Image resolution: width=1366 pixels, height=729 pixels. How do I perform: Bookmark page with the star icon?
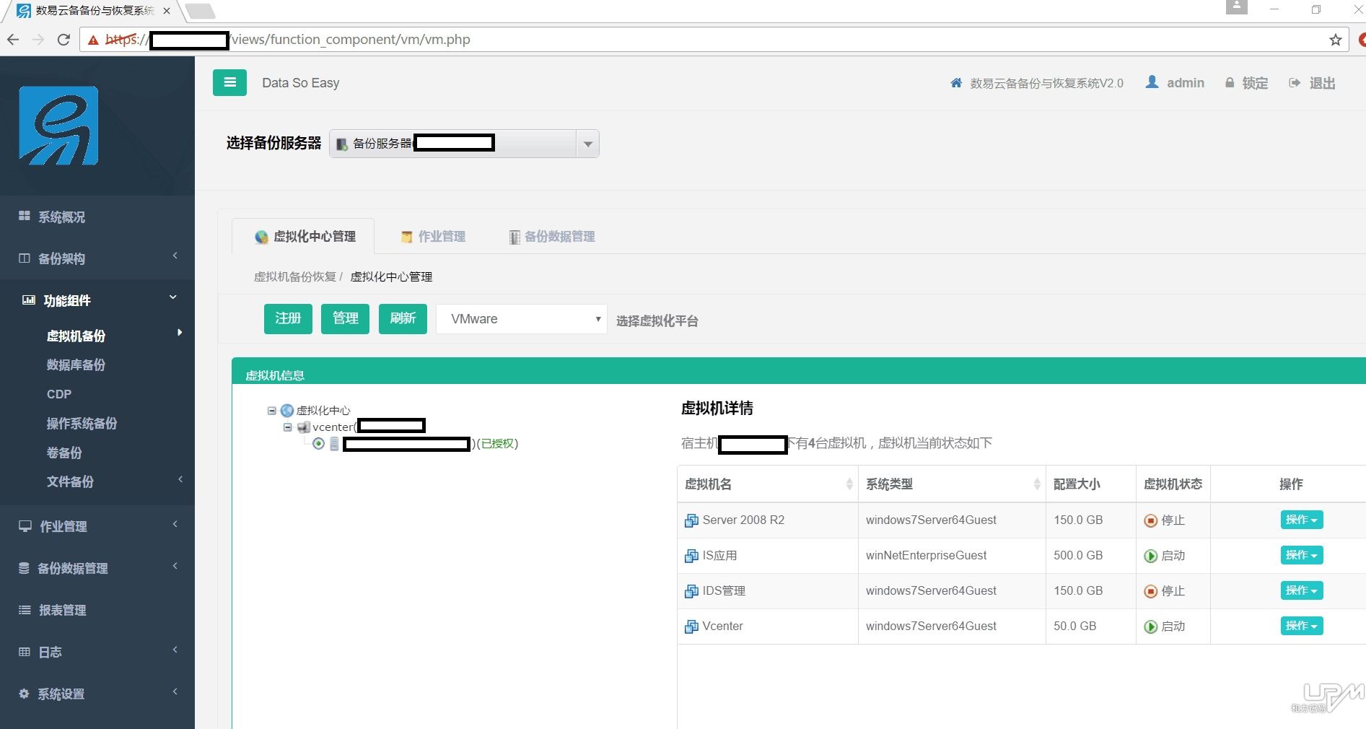pos(1336,40)
